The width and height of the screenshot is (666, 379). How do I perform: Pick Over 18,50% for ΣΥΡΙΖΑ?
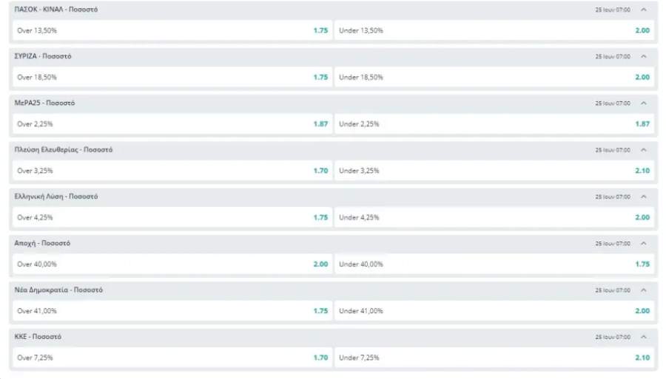pos(172,77)
